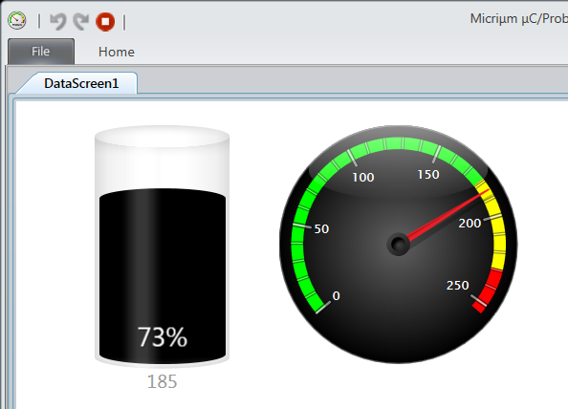Click the 250 mark on the gauge

pos(457,285)
